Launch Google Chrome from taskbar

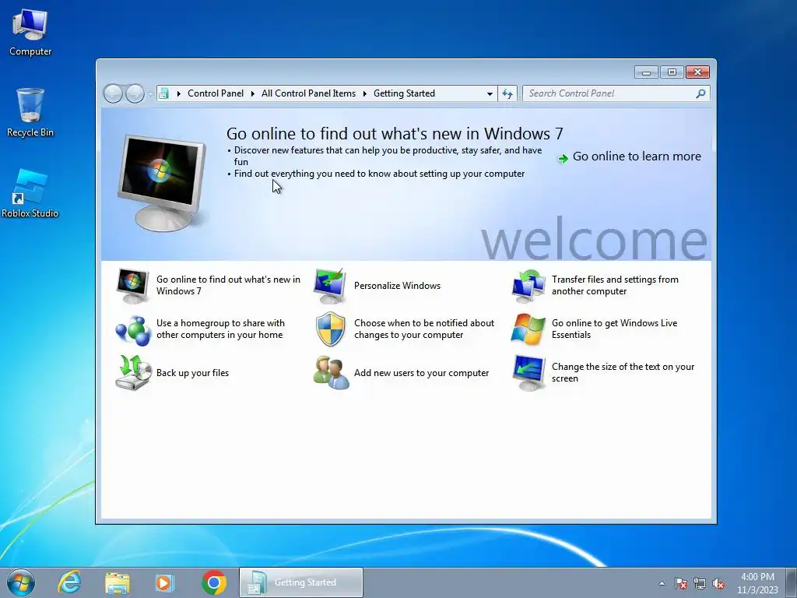pos(214,582)
